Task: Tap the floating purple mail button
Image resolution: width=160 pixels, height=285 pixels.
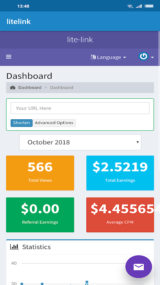Action: pos(139,266)
